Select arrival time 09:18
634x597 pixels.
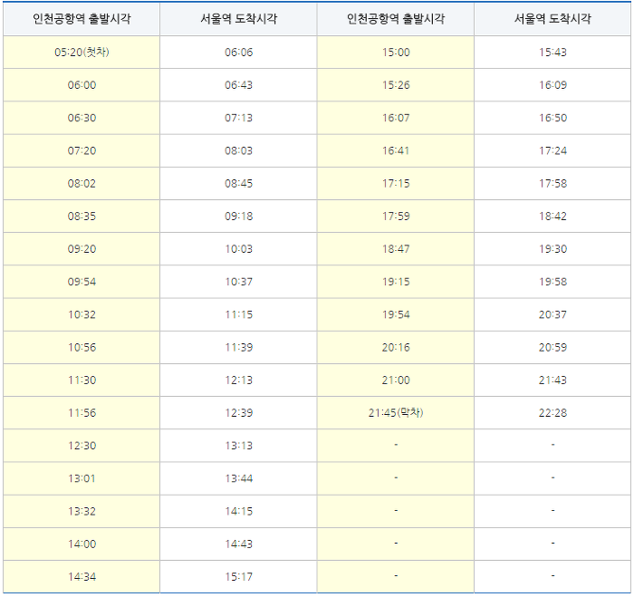[x=238, y=216]
